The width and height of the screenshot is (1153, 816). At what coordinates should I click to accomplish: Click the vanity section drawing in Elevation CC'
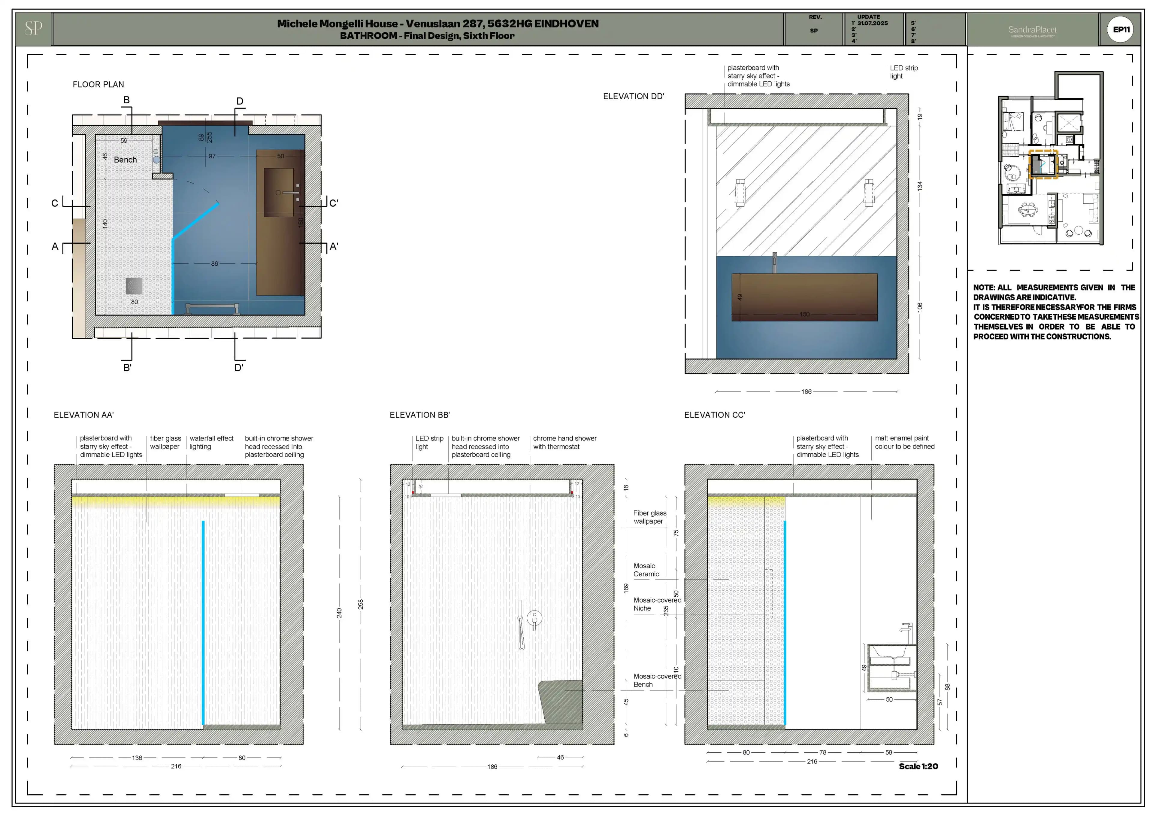point(892,668)
